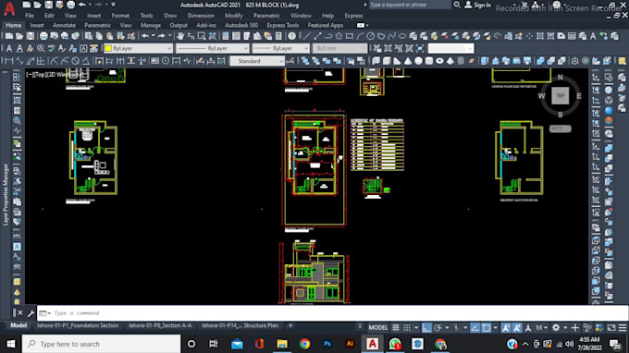This screenshot has width=629, height=353.
Task: Toggle the MODEL space button in the status bar
Action: pyautogui.click(x=378, y=328)
